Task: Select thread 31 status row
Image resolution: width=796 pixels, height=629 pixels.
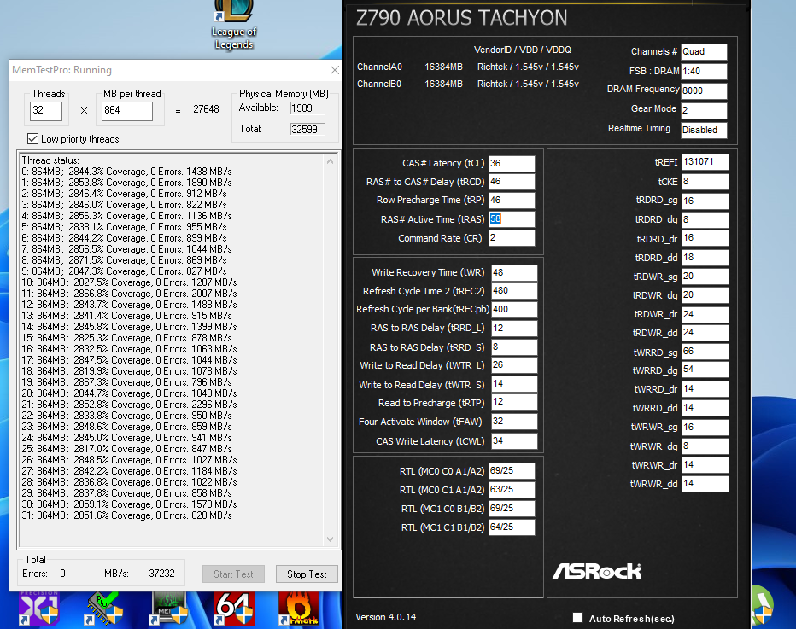Action: (126, 515)
